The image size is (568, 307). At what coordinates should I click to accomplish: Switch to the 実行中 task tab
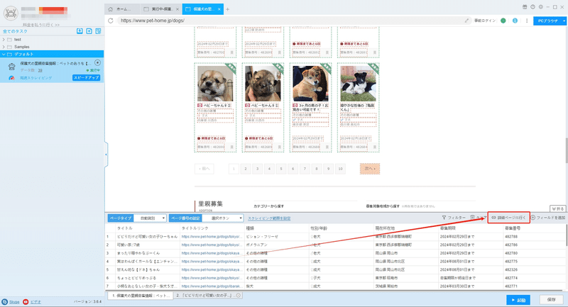coord(158,9)
